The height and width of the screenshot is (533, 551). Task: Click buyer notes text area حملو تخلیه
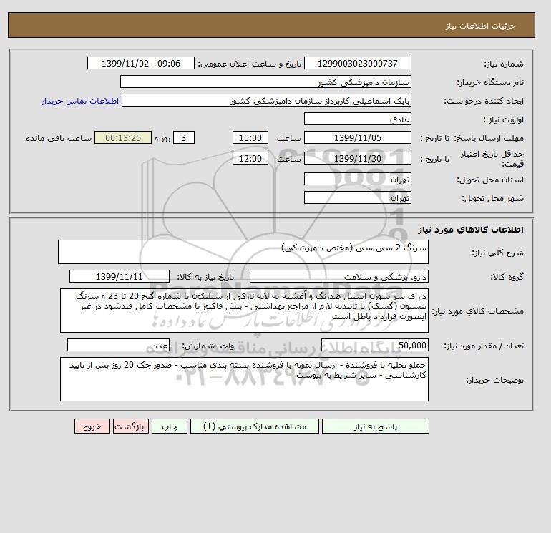(244, 379)
